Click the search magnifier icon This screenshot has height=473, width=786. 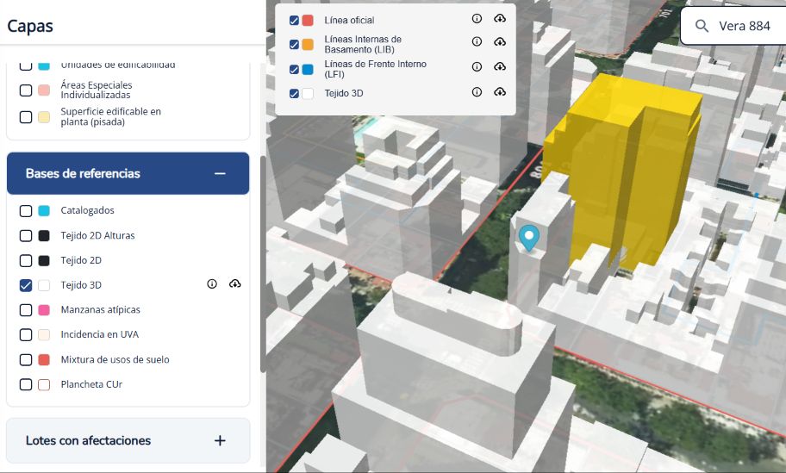(x=702, y=26)
